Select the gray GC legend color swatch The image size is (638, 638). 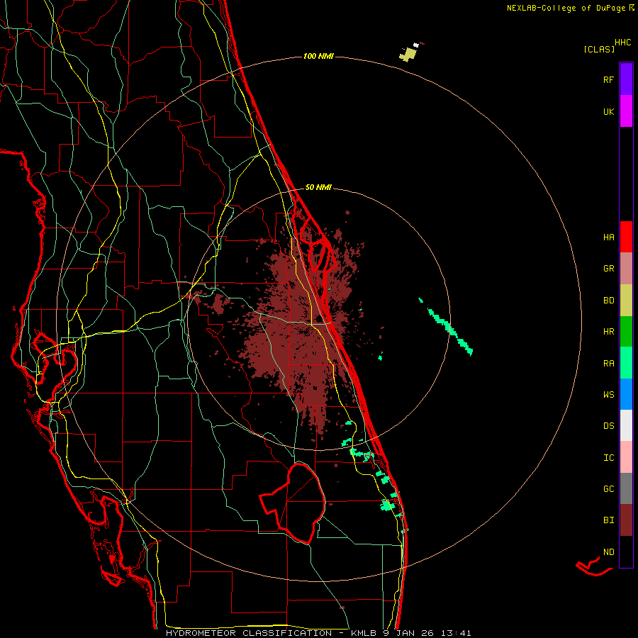click(626, 488)
